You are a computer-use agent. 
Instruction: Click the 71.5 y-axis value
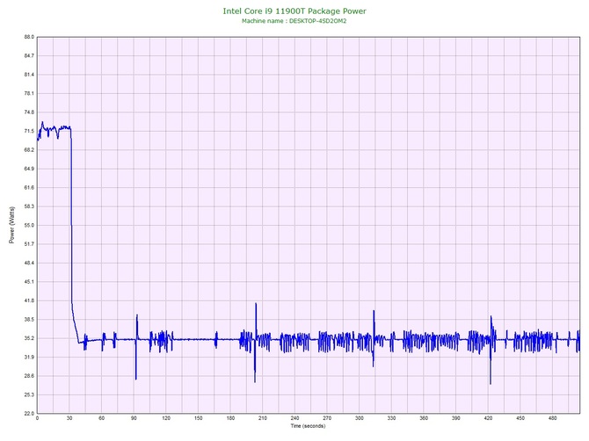pyautogui.click(x=29, y=131)
